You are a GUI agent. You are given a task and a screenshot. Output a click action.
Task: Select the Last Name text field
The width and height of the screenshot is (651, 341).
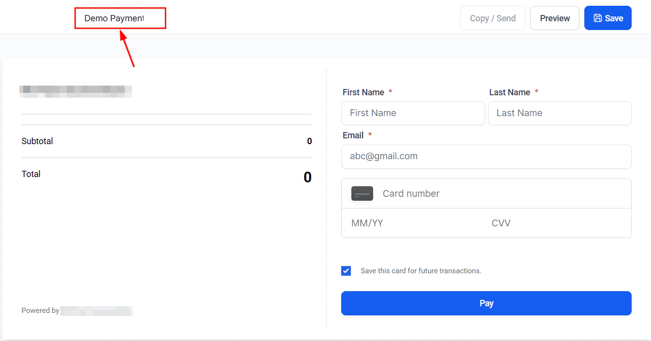559,113
